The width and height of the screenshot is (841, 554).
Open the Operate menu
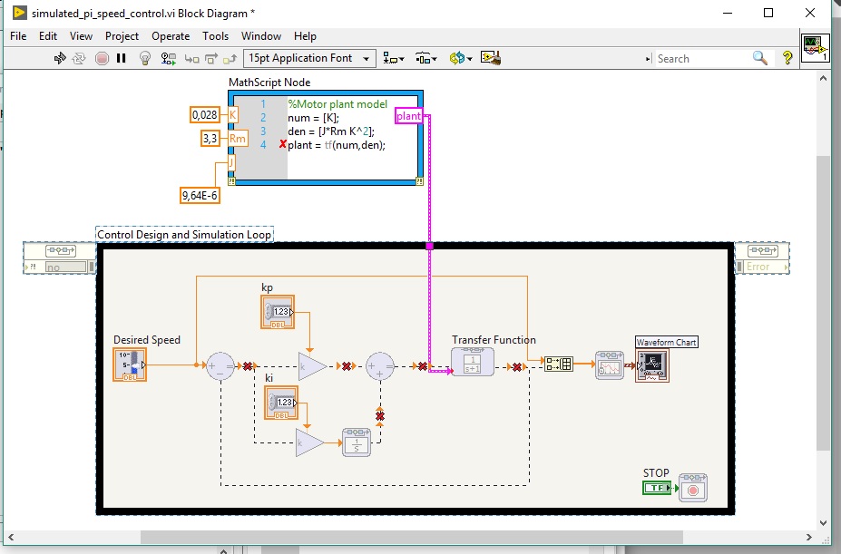pos(171,36)
